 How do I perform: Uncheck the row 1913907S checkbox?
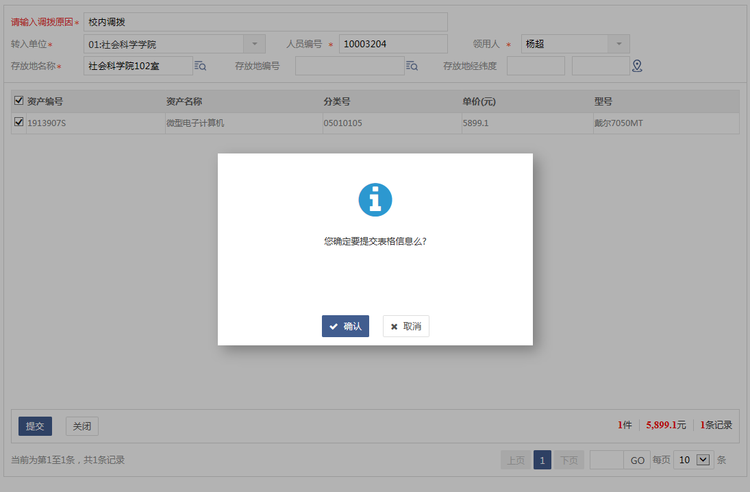point(18,122)
